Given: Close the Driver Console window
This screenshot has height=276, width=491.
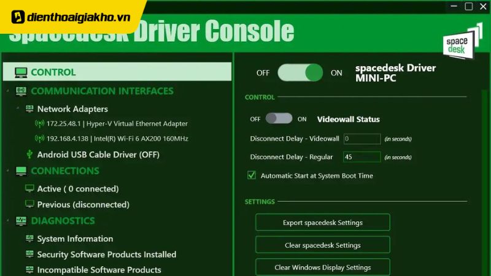Looking at the screenshot, I should coord(483,6).
